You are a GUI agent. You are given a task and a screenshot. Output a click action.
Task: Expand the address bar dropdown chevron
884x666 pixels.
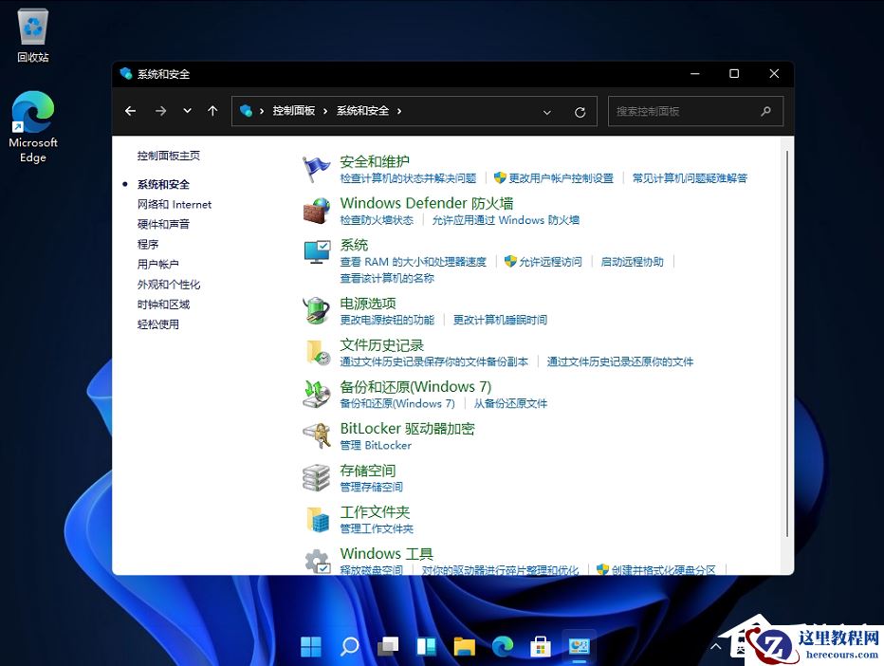[547, 111]
